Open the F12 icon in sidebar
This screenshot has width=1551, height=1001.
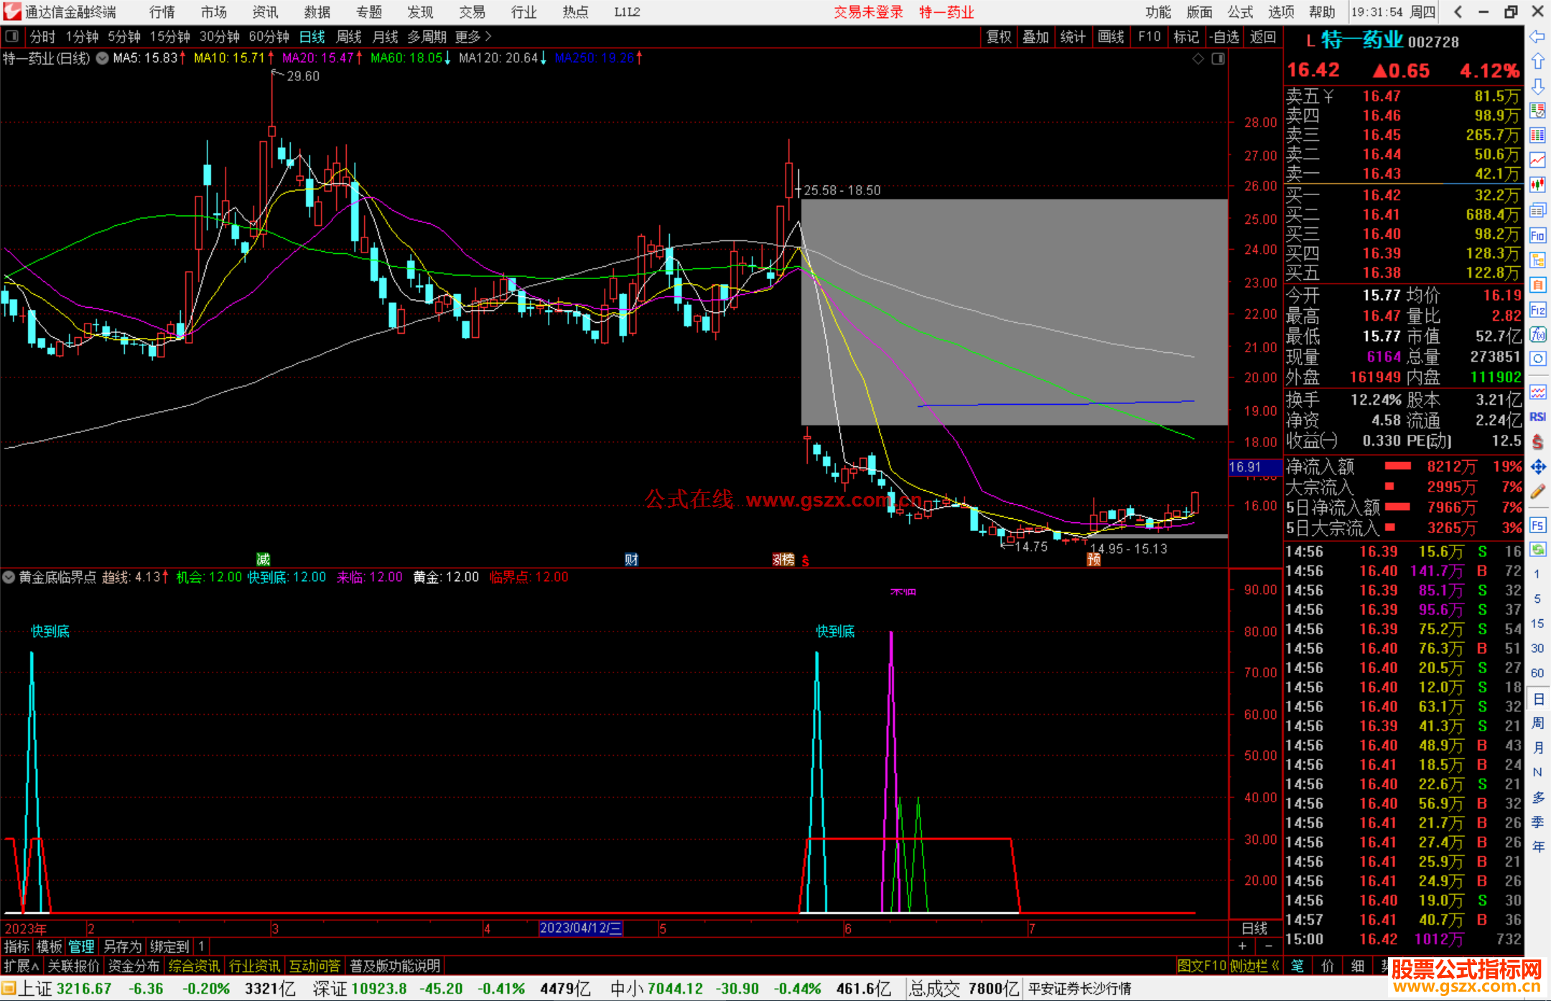[x=1537, y=310]
